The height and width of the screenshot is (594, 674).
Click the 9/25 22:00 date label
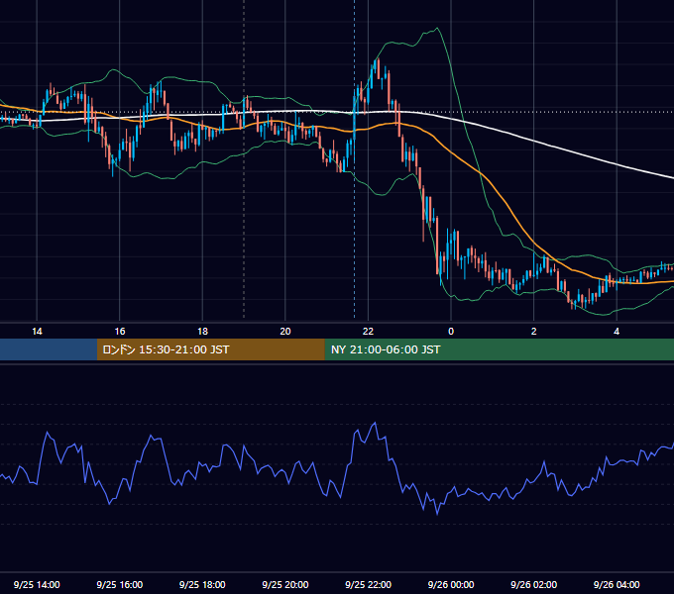[368, 584]
